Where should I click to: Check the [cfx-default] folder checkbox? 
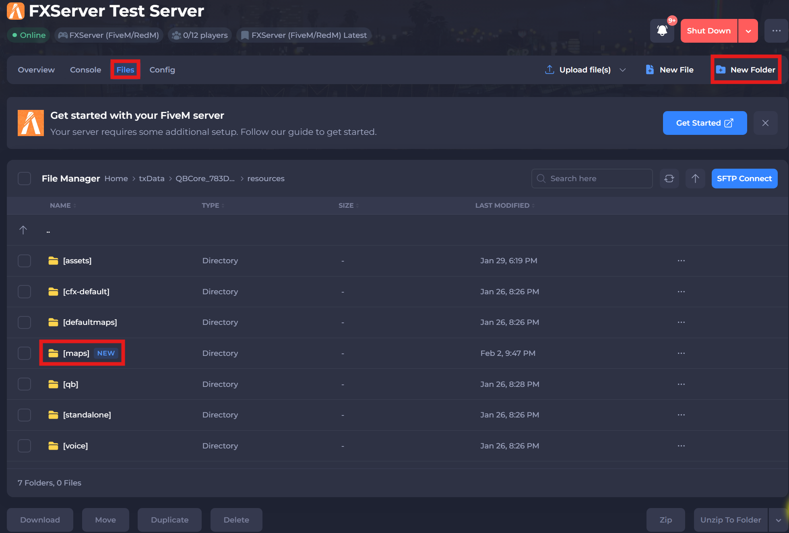[x=24, y=291]
